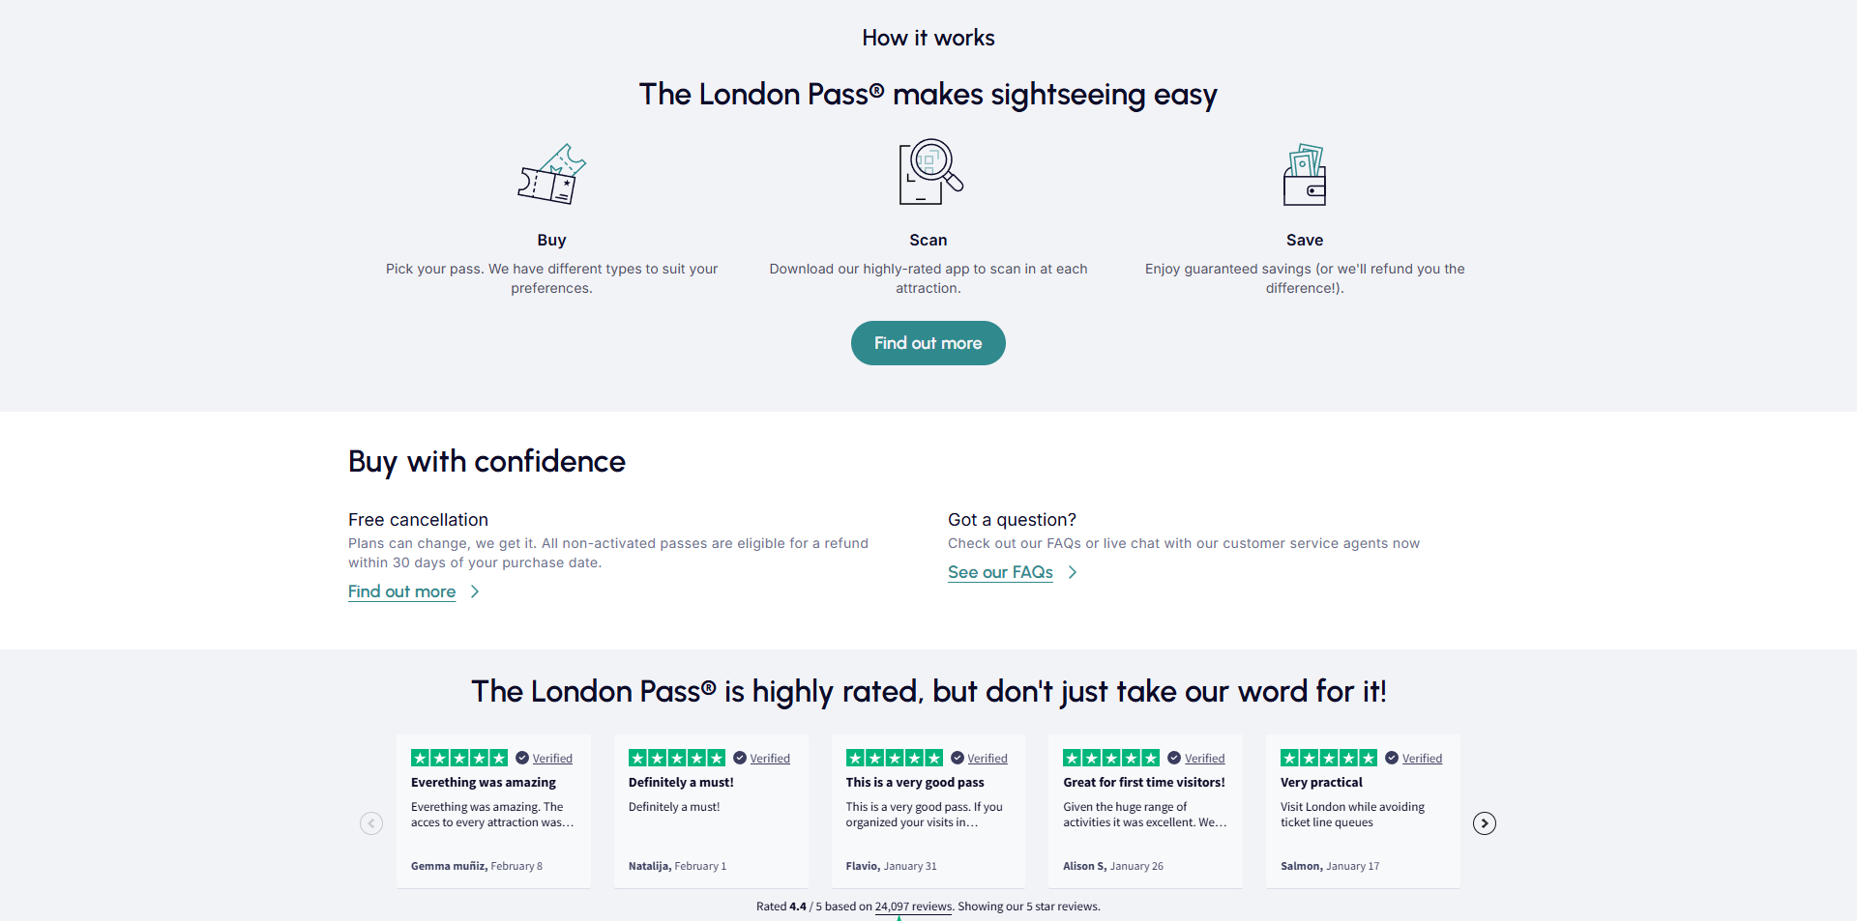The width and height of the screenshot is (1857, 921).
Task: Select the five-star rating on 'Everething was amazing' review
Action: point(458,758)
